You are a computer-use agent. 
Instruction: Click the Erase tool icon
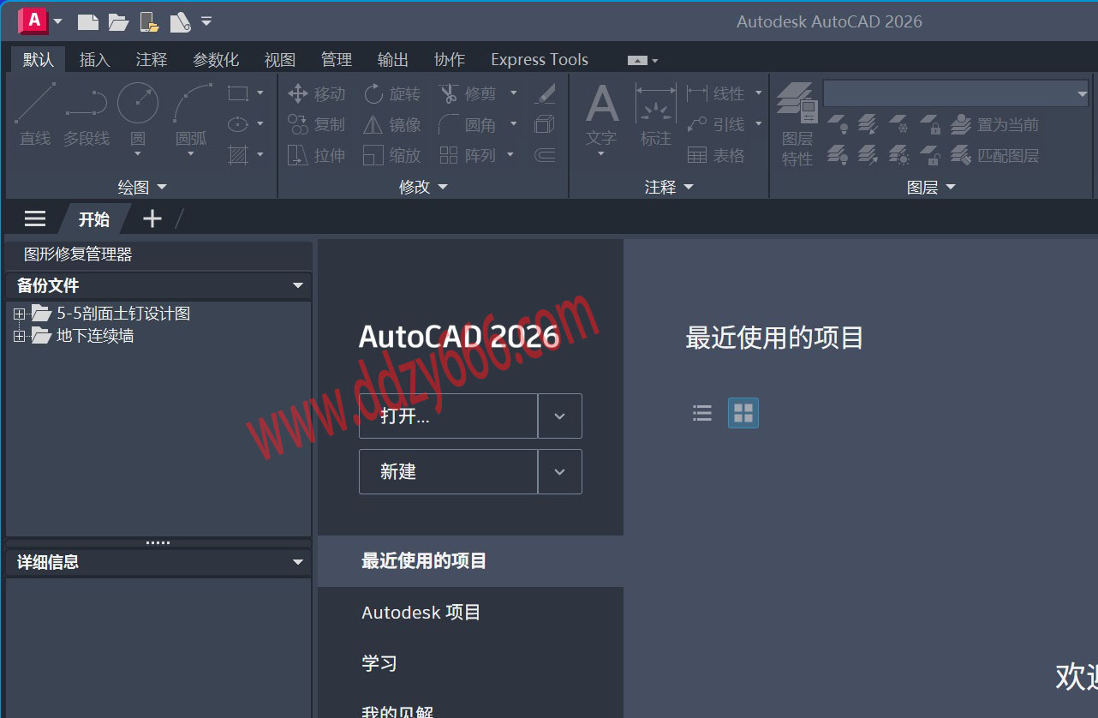point(545,93)
